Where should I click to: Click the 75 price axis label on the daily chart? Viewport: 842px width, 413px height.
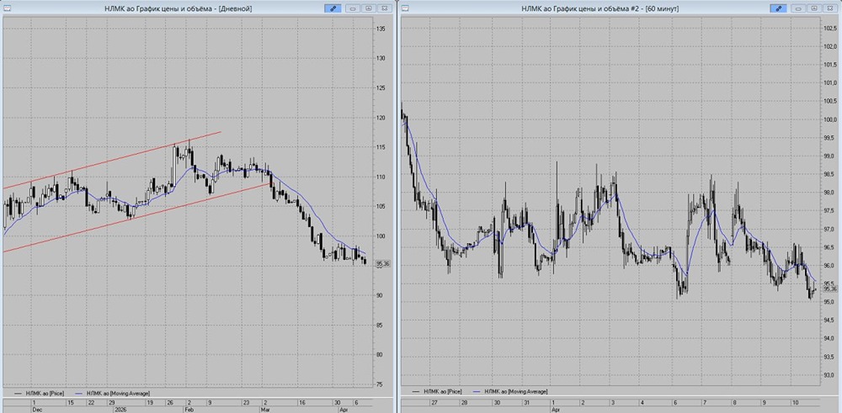[x=380, y=384]
